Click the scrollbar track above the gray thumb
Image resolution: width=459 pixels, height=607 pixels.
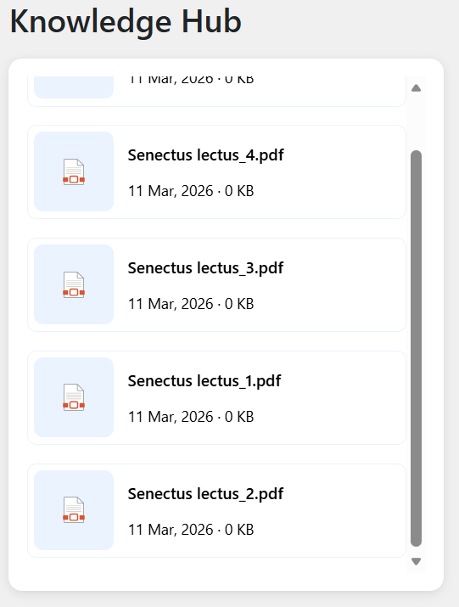[x=416, y=122]
